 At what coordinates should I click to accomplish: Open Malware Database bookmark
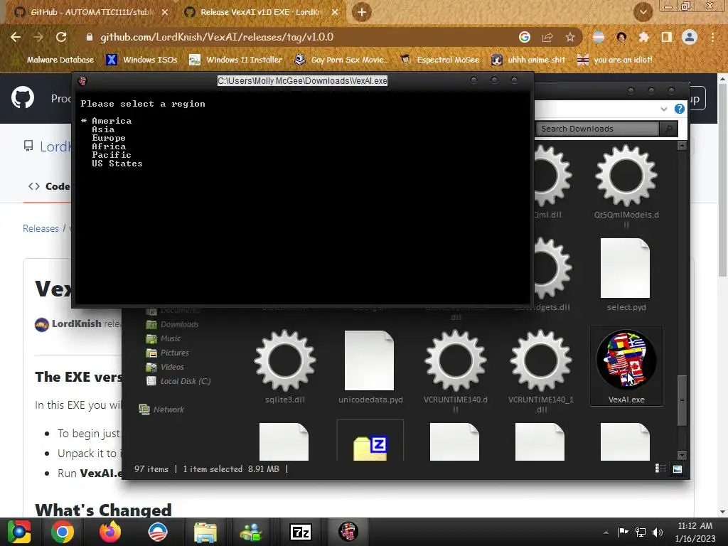tap(60, 60)
